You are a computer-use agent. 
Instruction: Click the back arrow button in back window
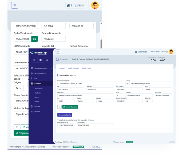pos(17,127)
